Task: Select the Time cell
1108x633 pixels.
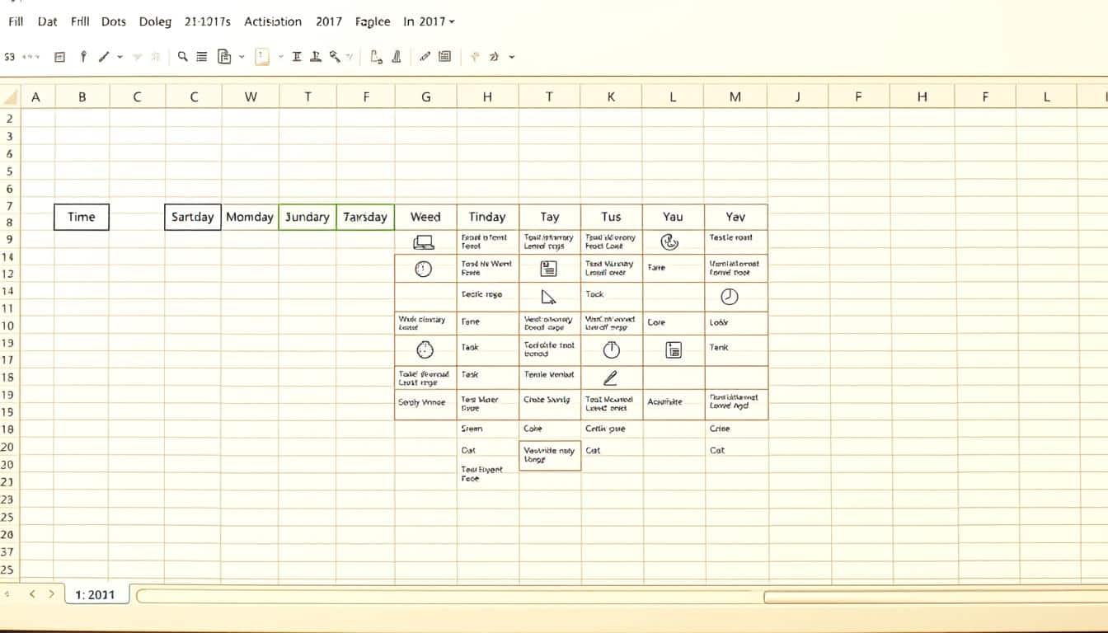Action: pos(82,217)
